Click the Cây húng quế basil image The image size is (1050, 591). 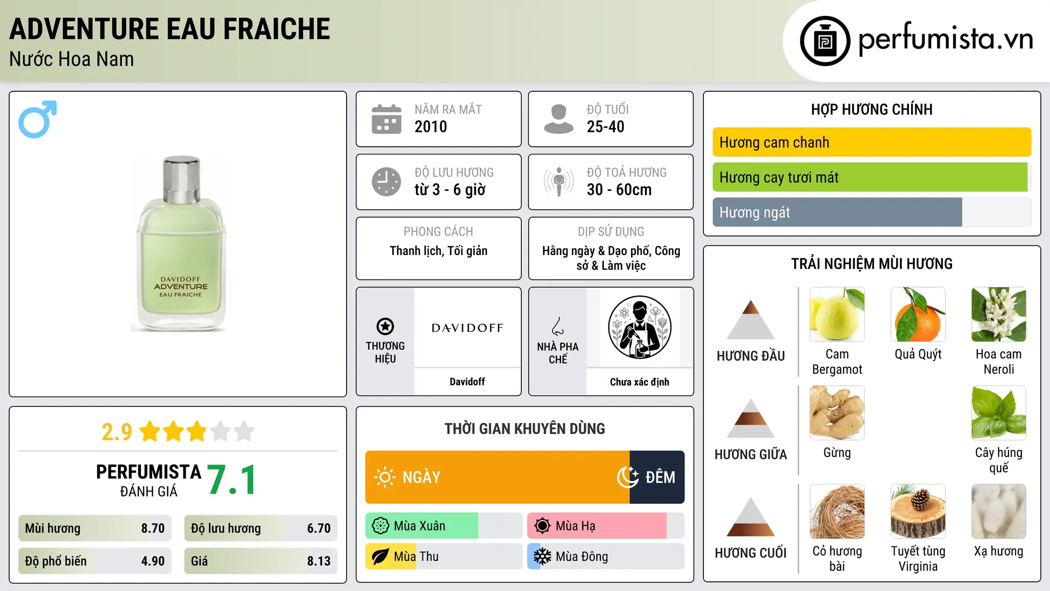pyautogui.click(x=999, y=413)
